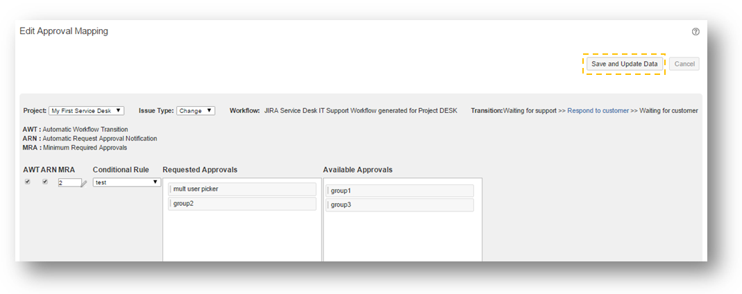Follow the Respond to customer link
This screenshot has height=294, width=742.
(x=598, y=111)
